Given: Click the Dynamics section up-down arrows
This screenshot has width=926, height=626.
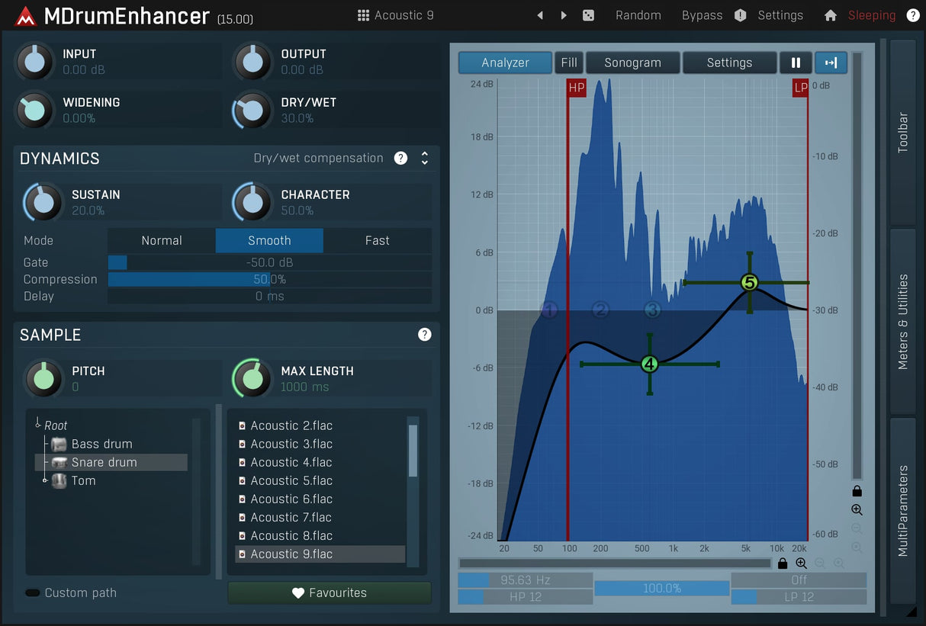Looking at the screenshot, I should pos(424,159).
